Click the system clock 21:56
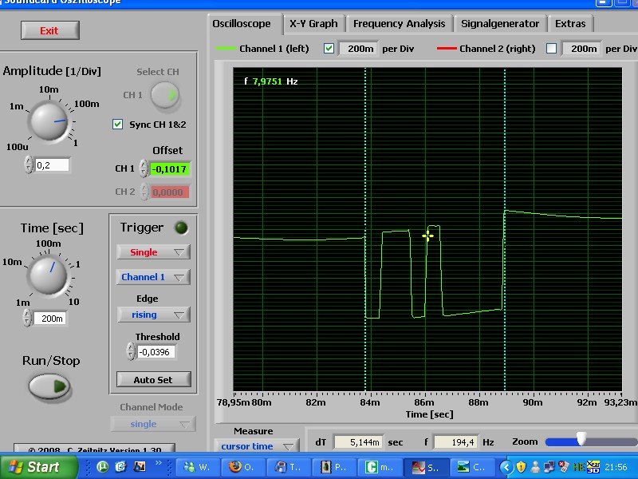 [616, 467]
